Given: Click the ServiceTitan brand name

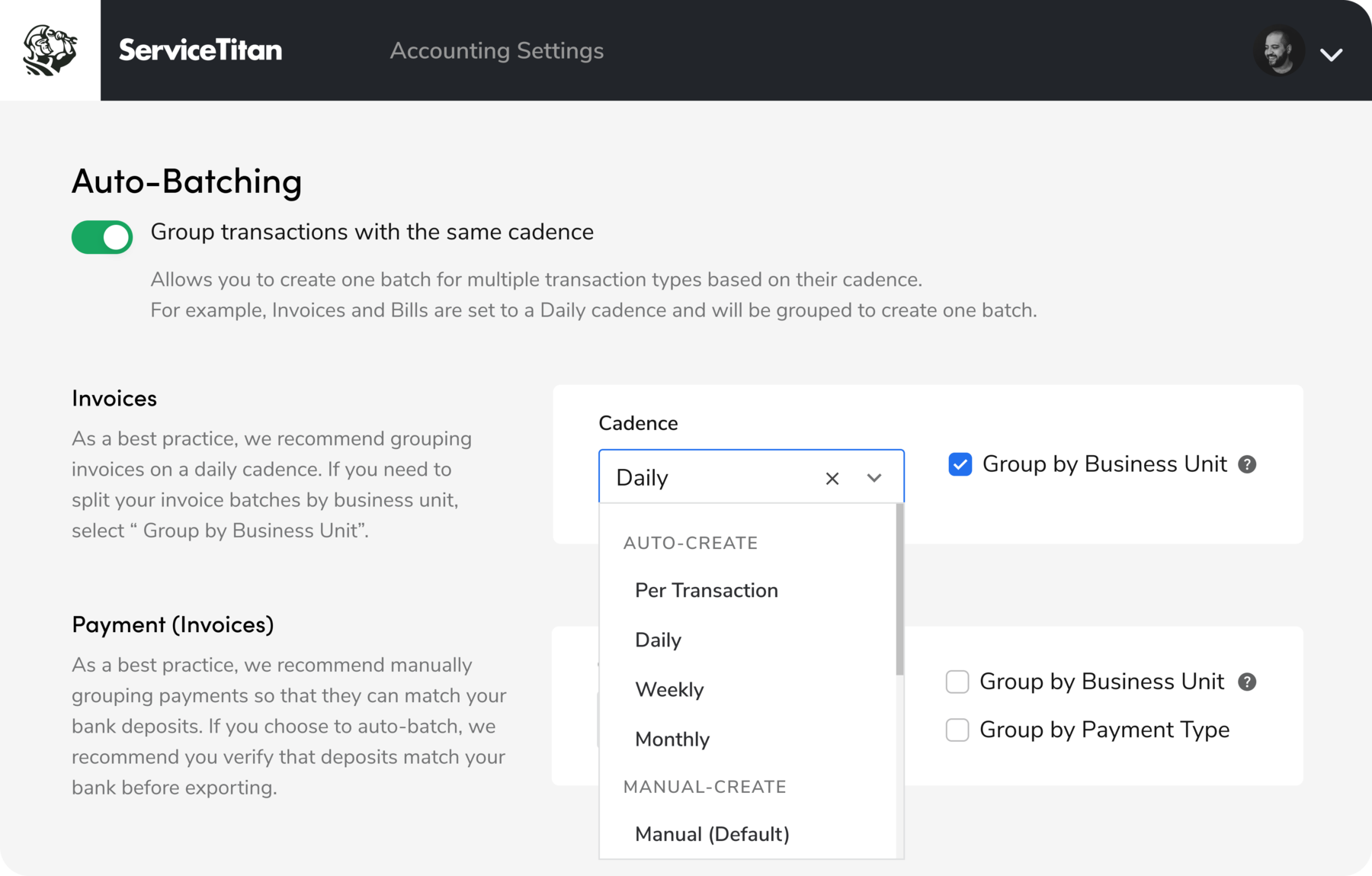Looking at the screenshot, I should point(200,50).
